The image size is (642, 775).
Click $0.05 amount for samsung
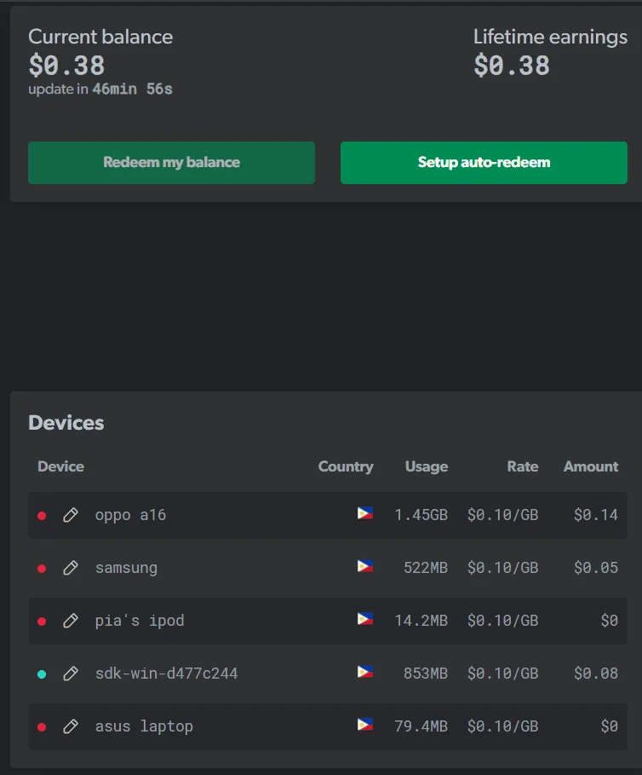(x=596, y=568)
